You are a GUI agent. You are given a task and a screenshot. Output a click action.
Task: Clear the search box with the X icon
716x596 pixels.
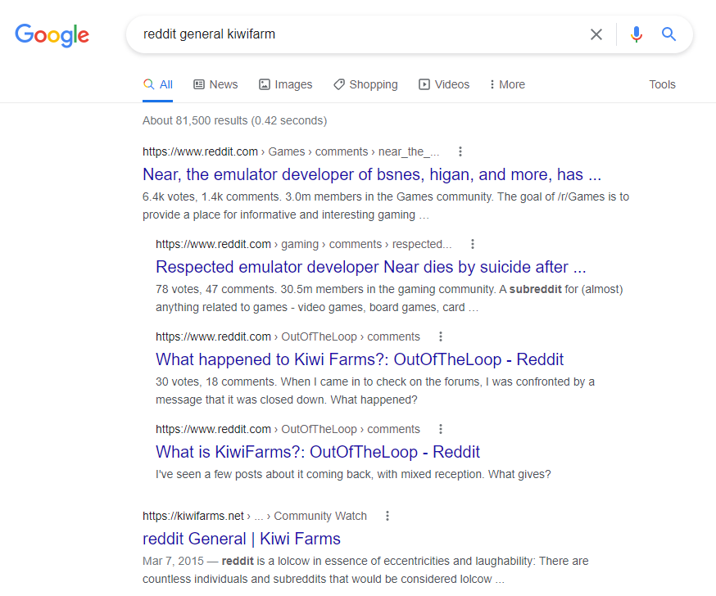tap(596, 34)
